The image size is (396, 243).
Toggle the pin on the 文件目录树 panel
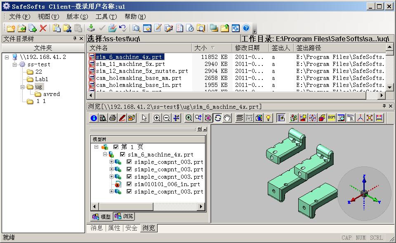[x=75, y=38]
